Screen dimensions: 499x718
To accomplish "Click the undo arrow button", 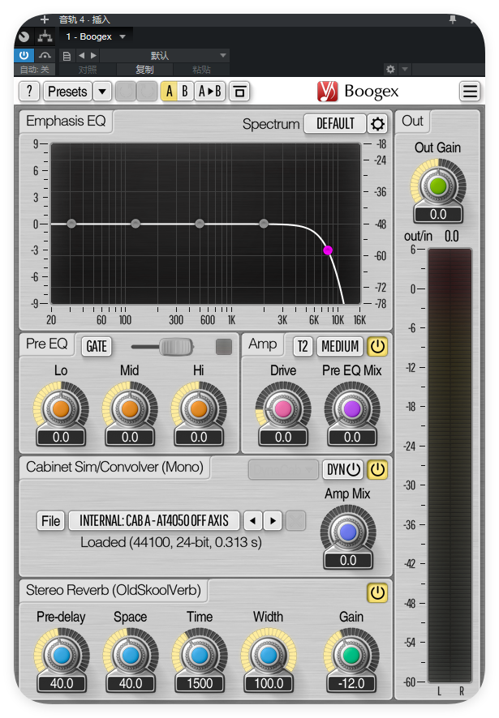I will click(x=125, y=91).
